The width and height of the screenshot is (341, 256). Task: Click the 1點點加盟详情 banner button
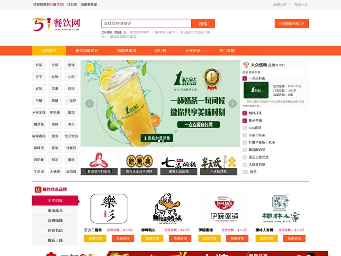(x=157, y=138)
